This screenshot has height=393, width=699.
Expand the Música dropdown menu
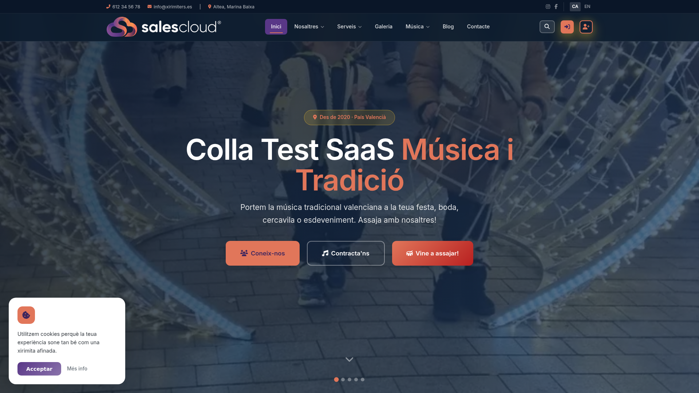(x=418, y=27)
